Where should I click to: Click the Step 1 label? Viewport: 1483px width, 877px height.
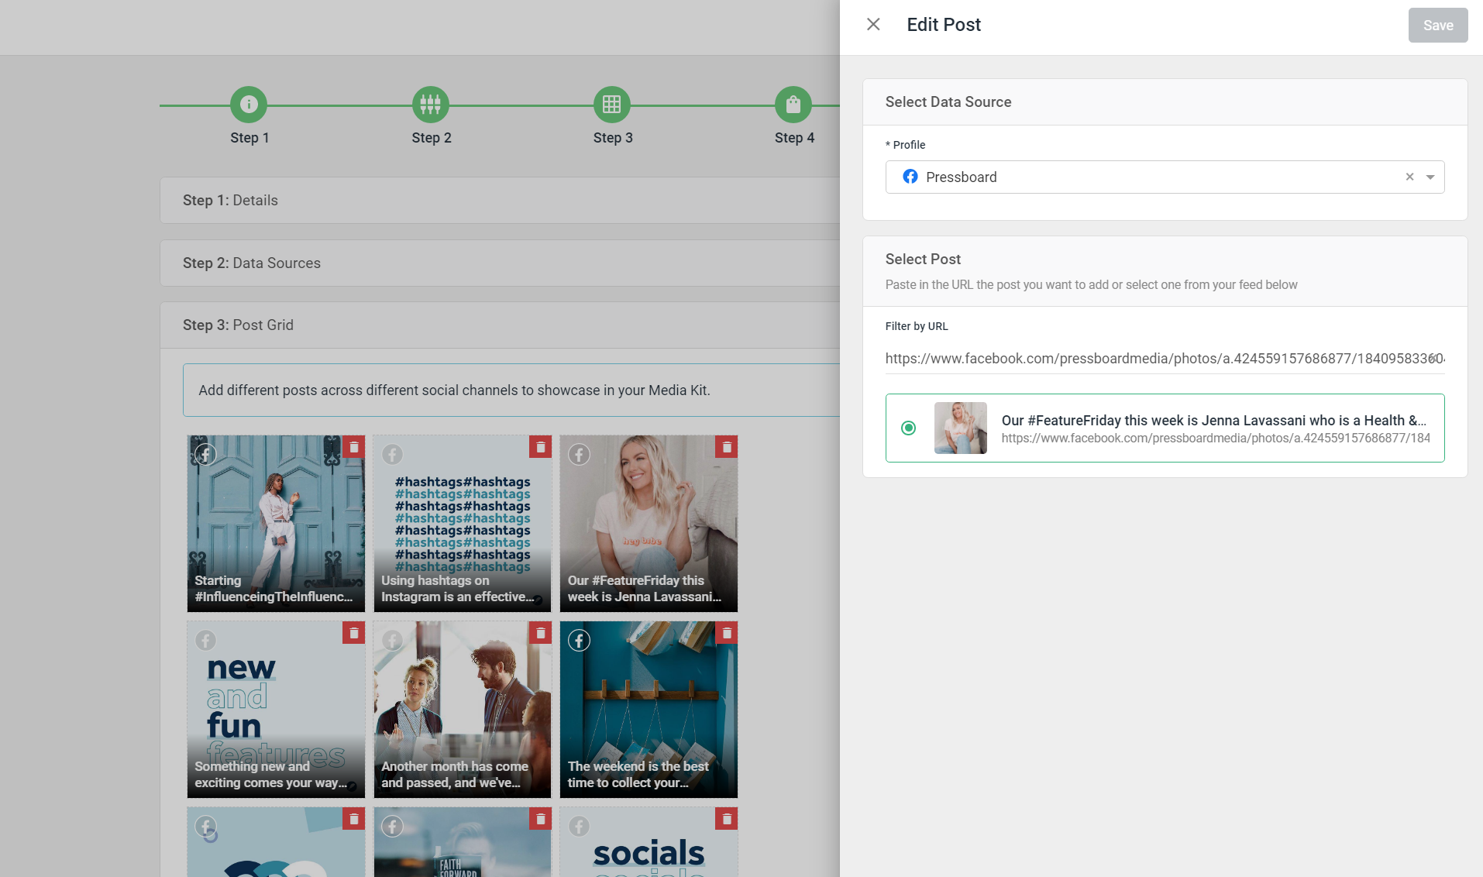coord(249,138)
